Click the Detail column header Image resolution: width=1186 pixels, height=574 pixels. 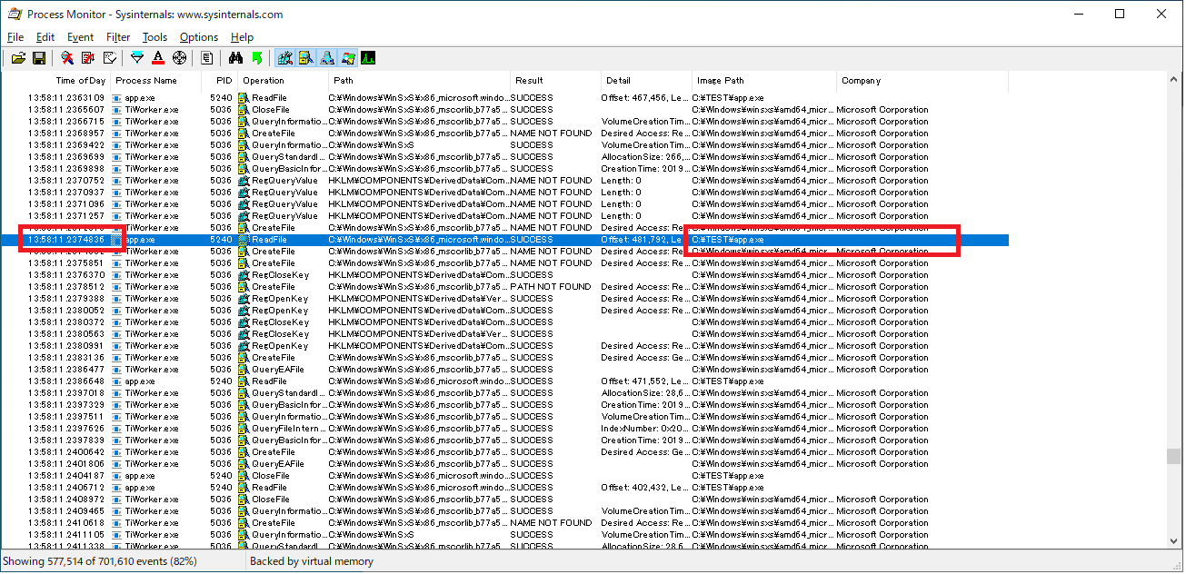[646, 81]
